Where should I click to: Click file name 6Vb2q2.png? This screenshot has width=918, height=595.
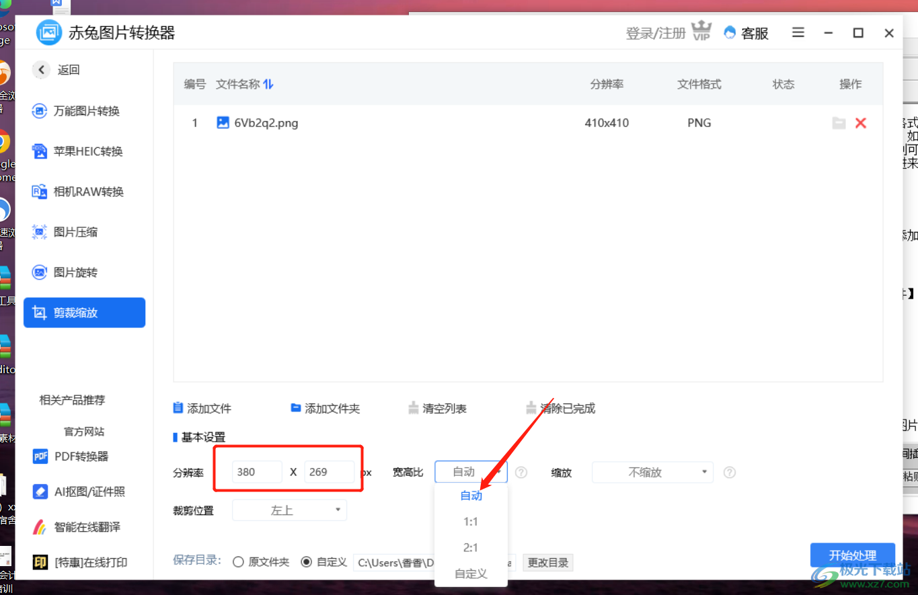click(x=266, y=123)
